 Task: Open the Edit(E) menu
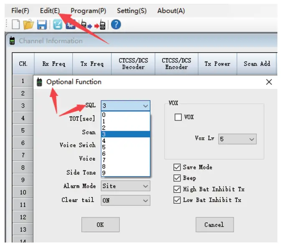(50, 11)
